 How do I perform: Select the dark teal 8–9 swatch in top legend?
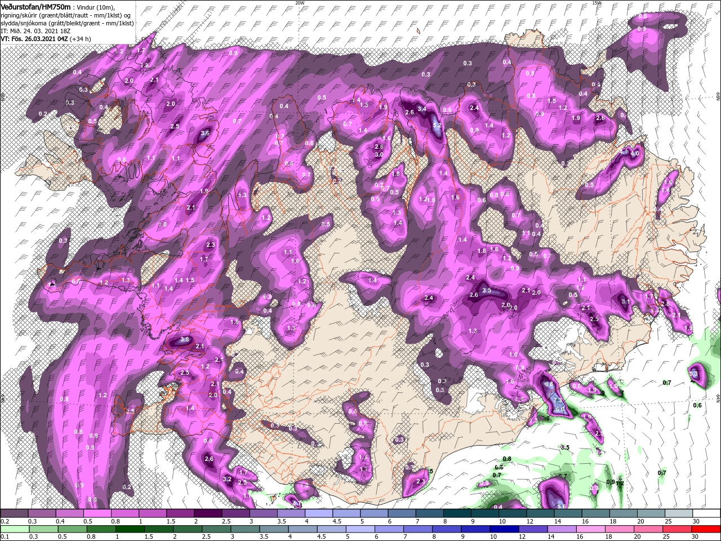coord(458,513)
